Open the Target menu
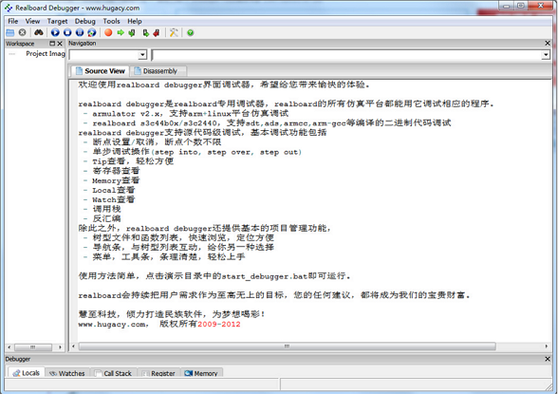The image size is (558, 394). click(57, 21)
